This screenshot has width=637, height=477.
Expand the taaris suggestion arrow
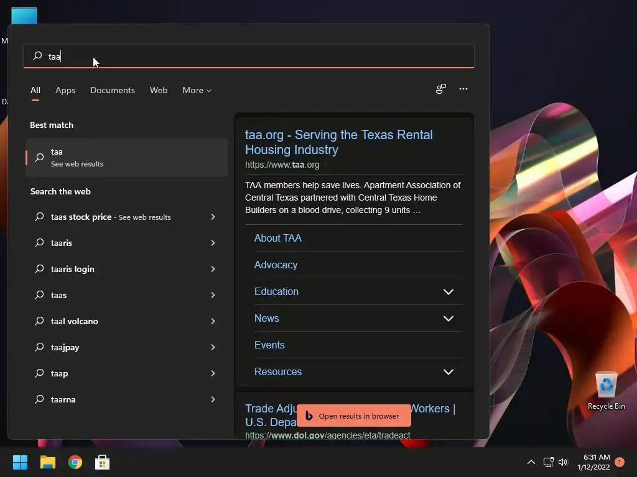click(x=213, y=243)
